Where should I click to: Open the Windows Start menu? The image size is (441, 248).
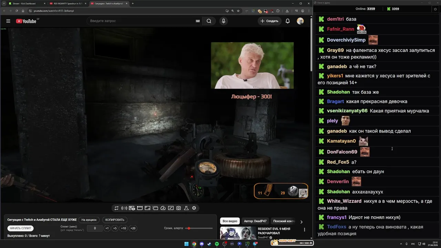tap(186, 244)
